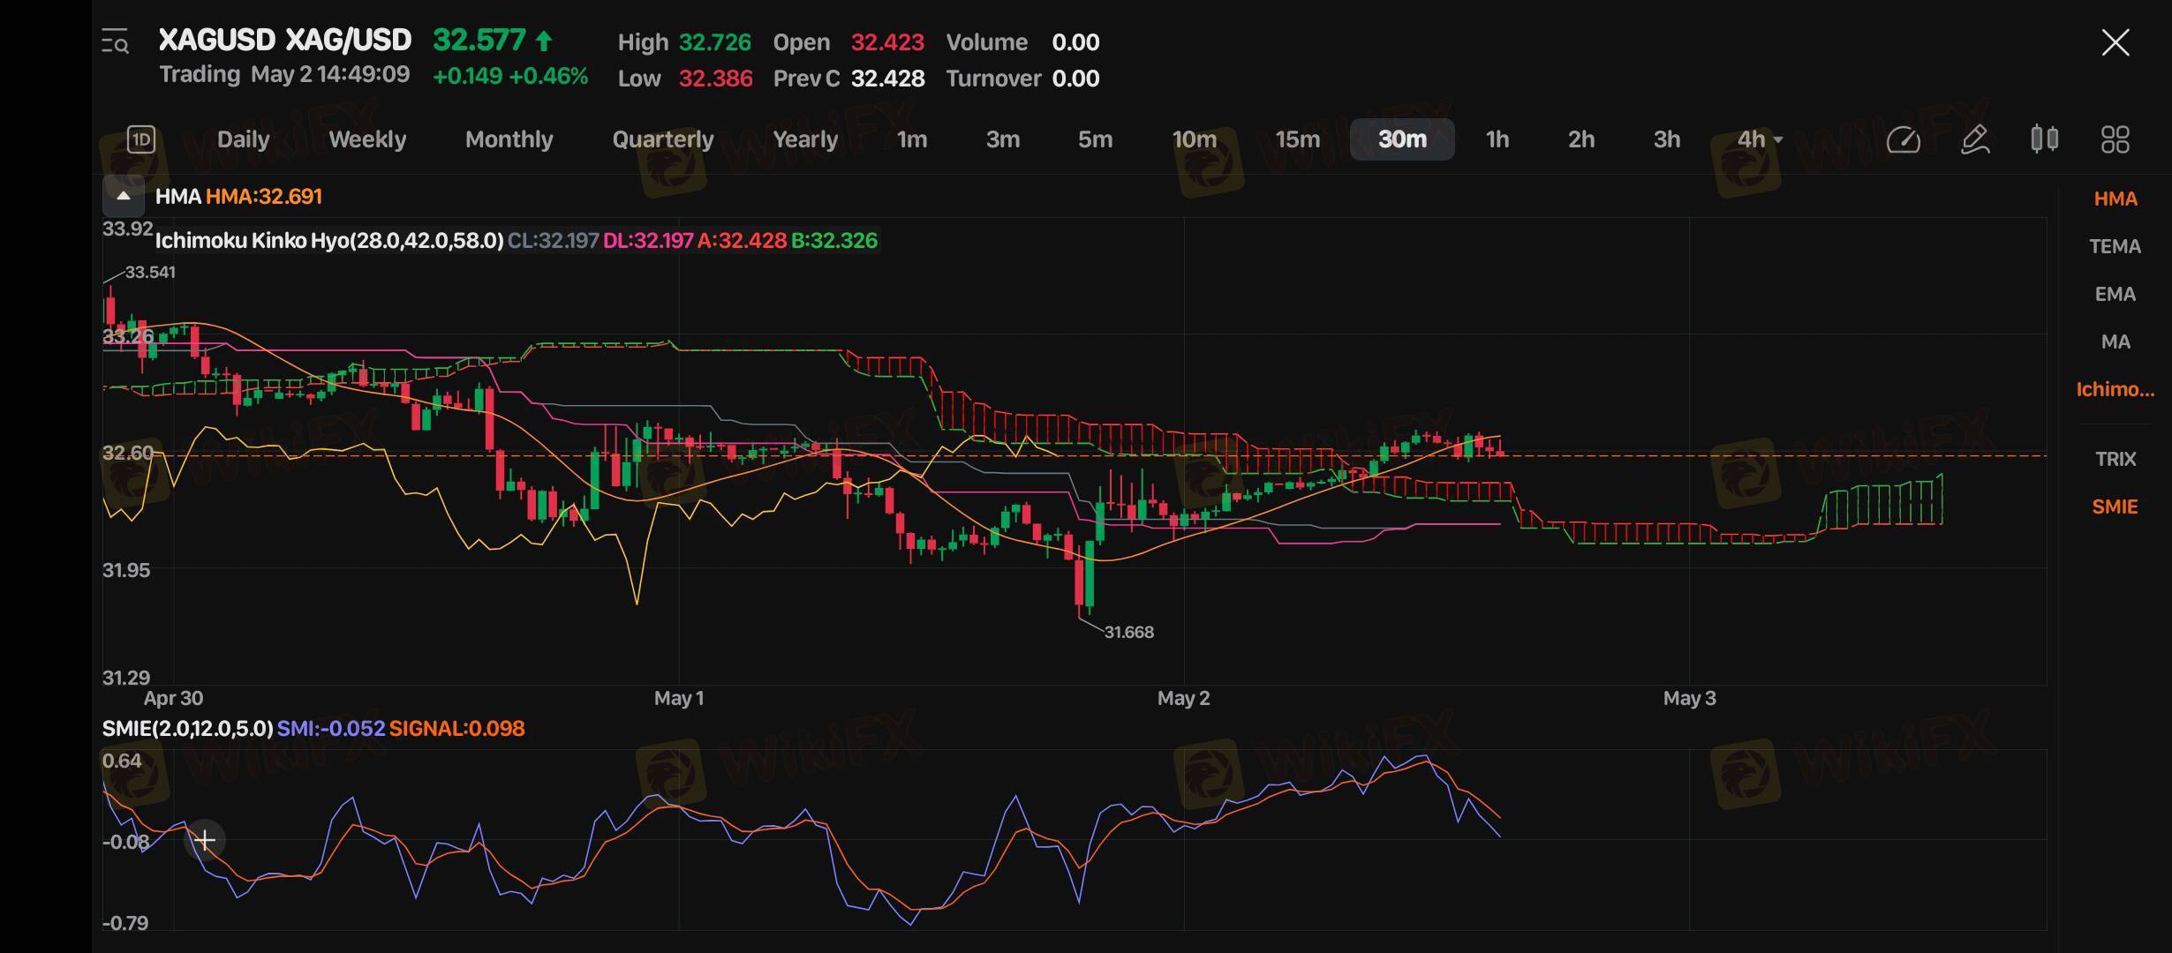Toggle the Ichimoku overlay indicator
Screen dimensions: 2172x953
[x=2115, y=389]
